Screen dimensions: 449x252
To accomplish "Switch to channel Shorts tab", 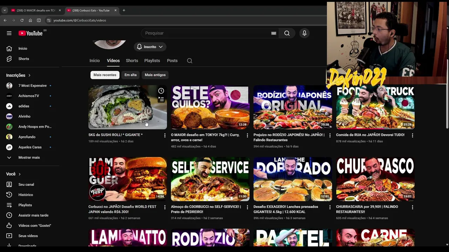I will click(132, 61).
